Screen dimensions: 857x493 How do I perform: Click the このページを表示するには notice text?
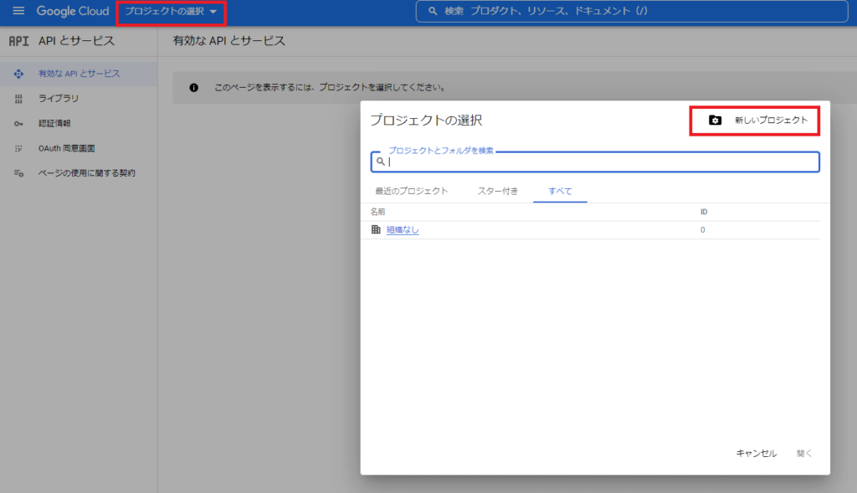tap(330, 87)
